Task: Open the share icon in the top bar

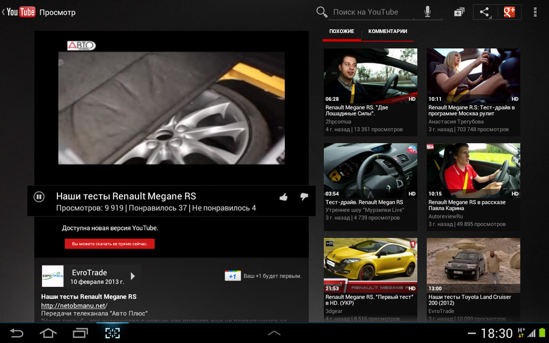Action: click(x=484, y=12)
